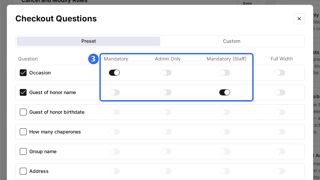
Task: Click the Mandatory (Staff) column header
Action: [226, 59]
